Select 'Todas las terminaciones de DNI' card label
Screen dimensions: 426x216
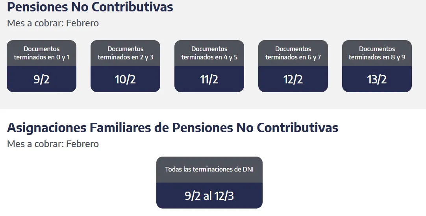209,170
